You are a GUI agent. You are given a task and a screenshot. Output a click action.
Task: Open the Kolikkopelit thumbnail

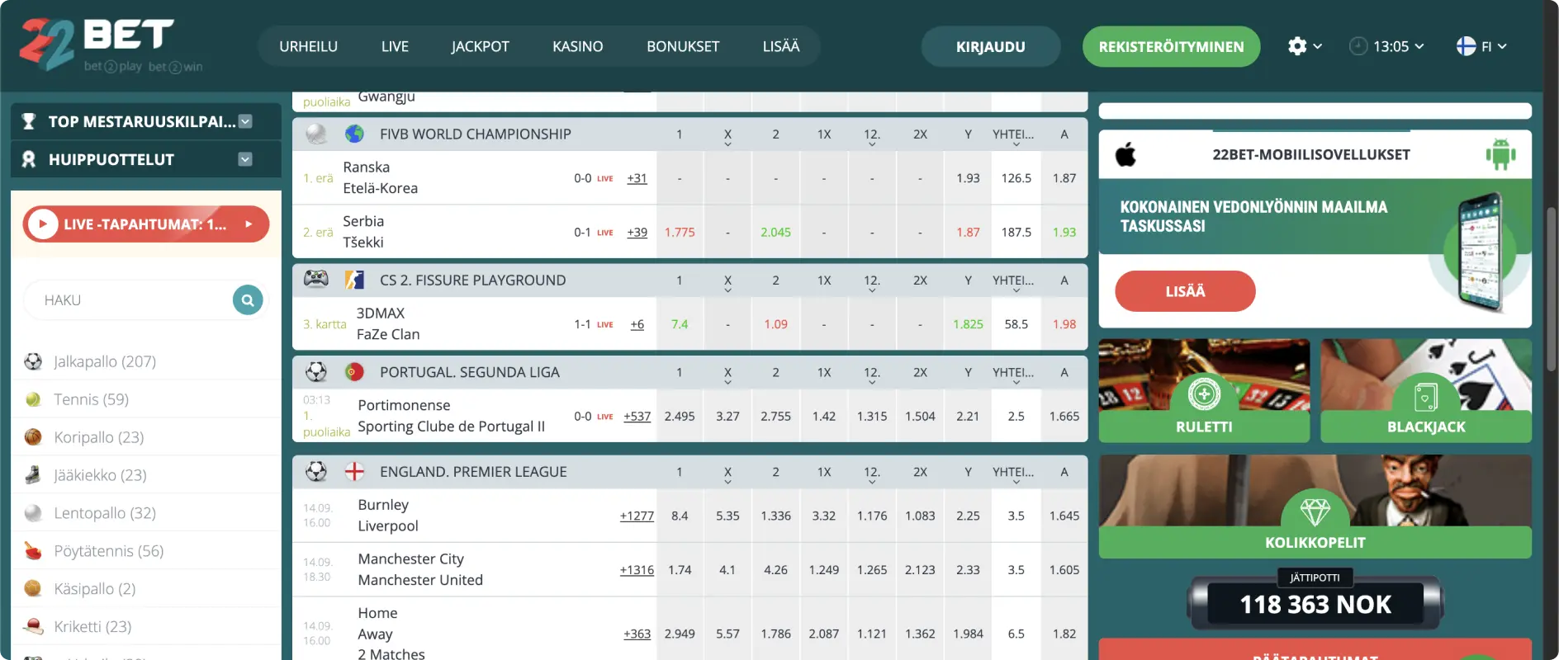click(1315, 507)
